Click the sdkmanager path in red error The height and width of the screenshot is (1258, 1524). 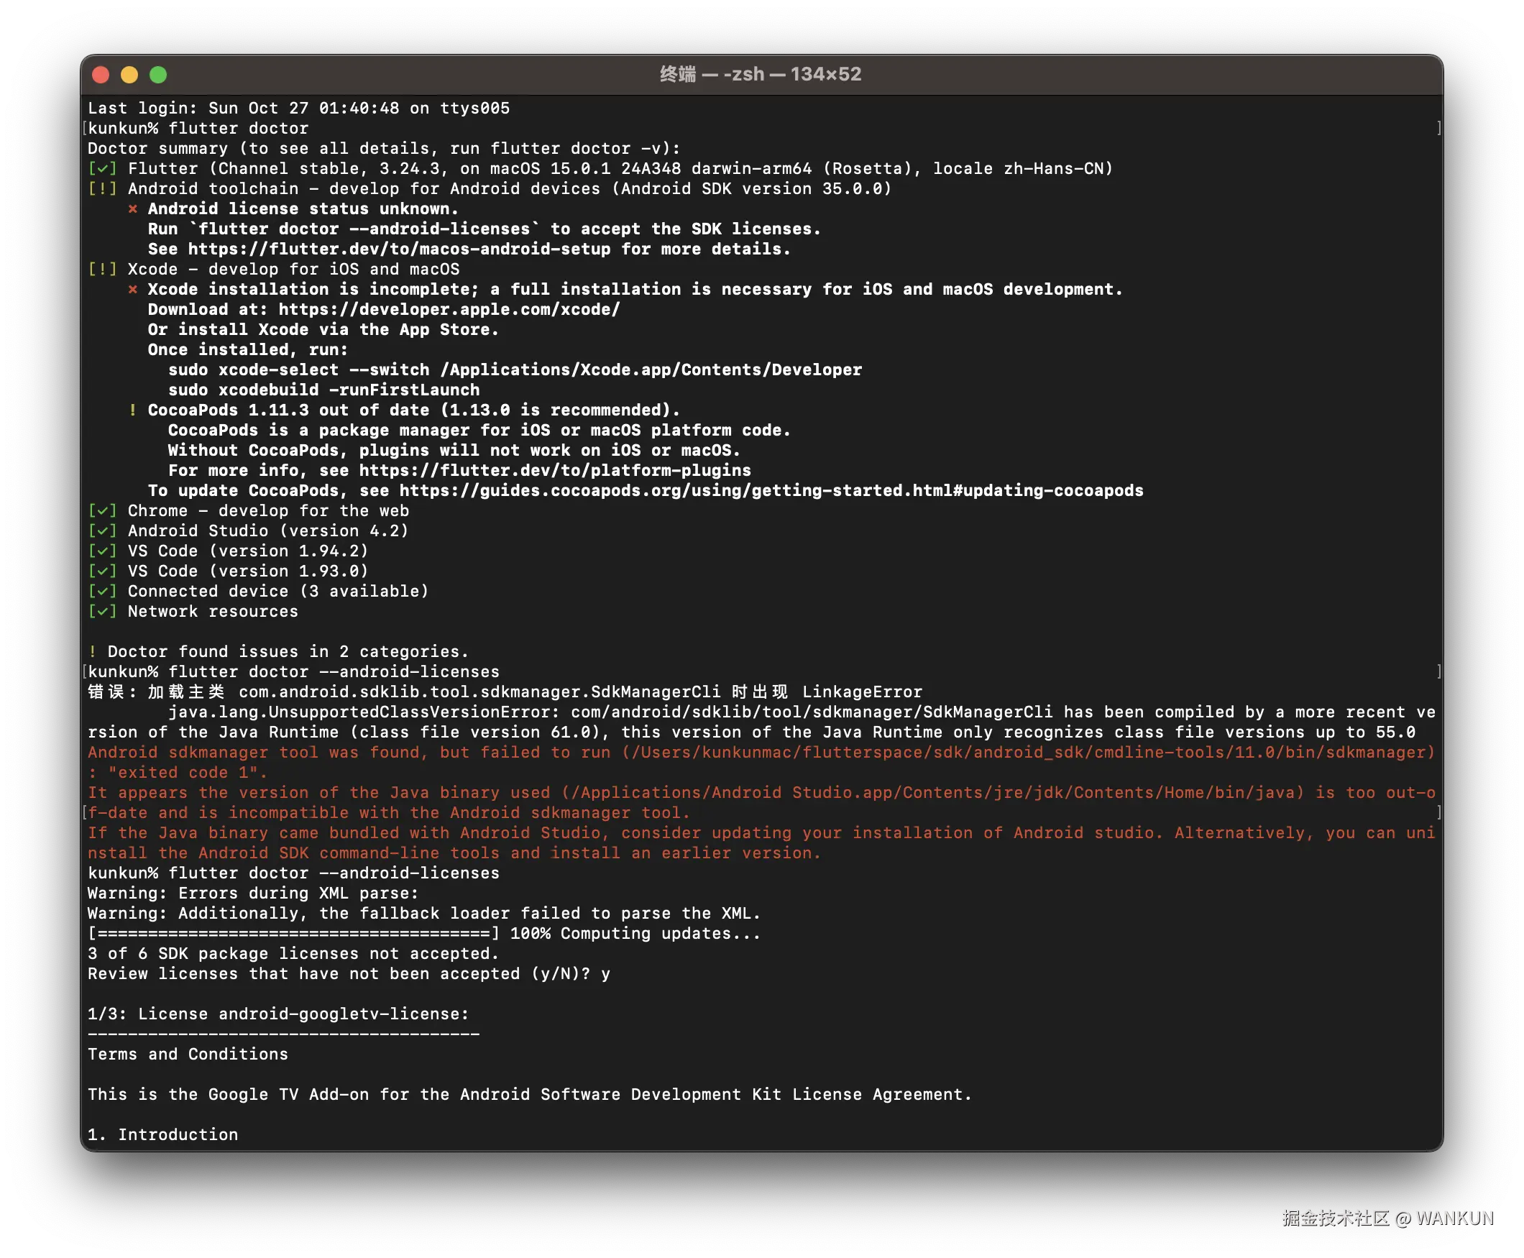coord(1029,753)
